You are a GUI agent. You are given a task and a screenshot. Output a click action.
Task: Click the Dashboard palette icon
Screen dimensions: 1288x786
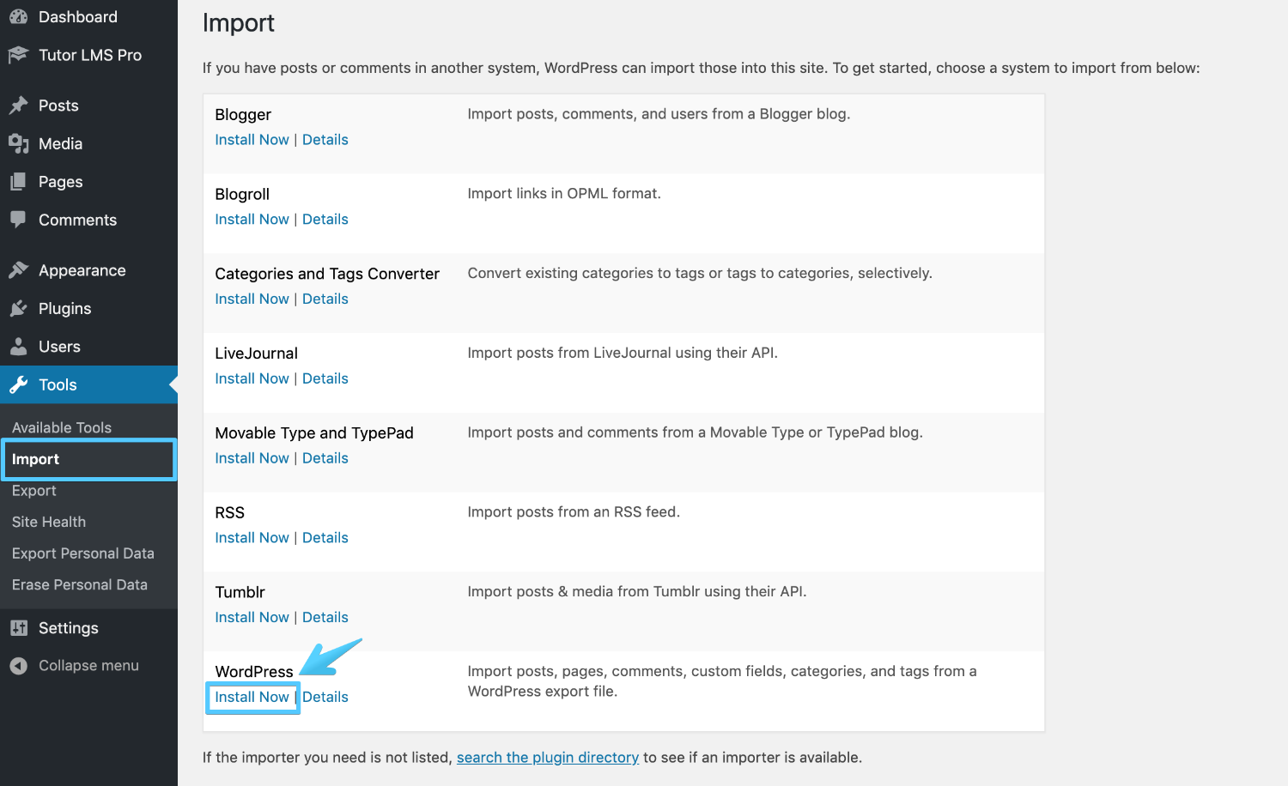click(x=18, y=17)
